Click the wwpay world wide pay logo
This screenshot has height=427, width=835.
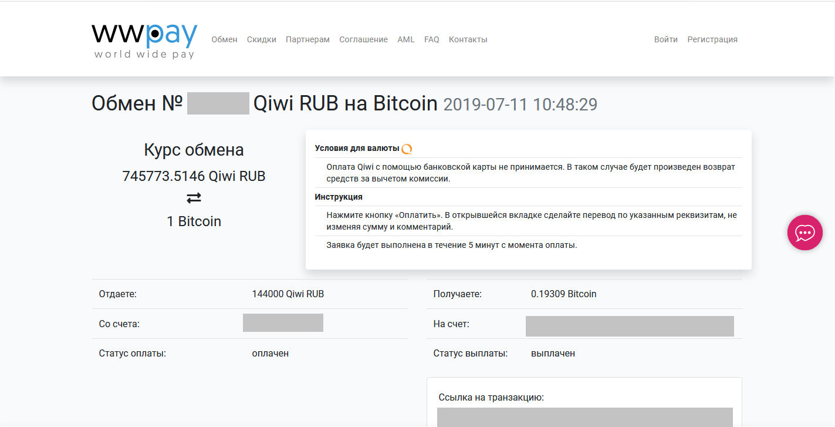(144, 41)
